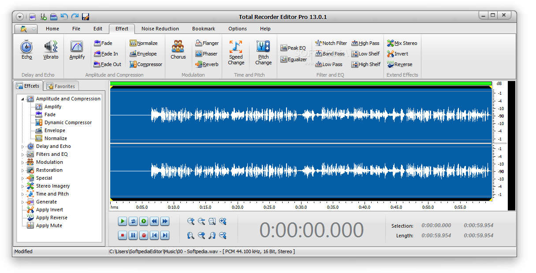Click the zoom out magnifier icon
The image size is (536, 273).
[201, 221]
